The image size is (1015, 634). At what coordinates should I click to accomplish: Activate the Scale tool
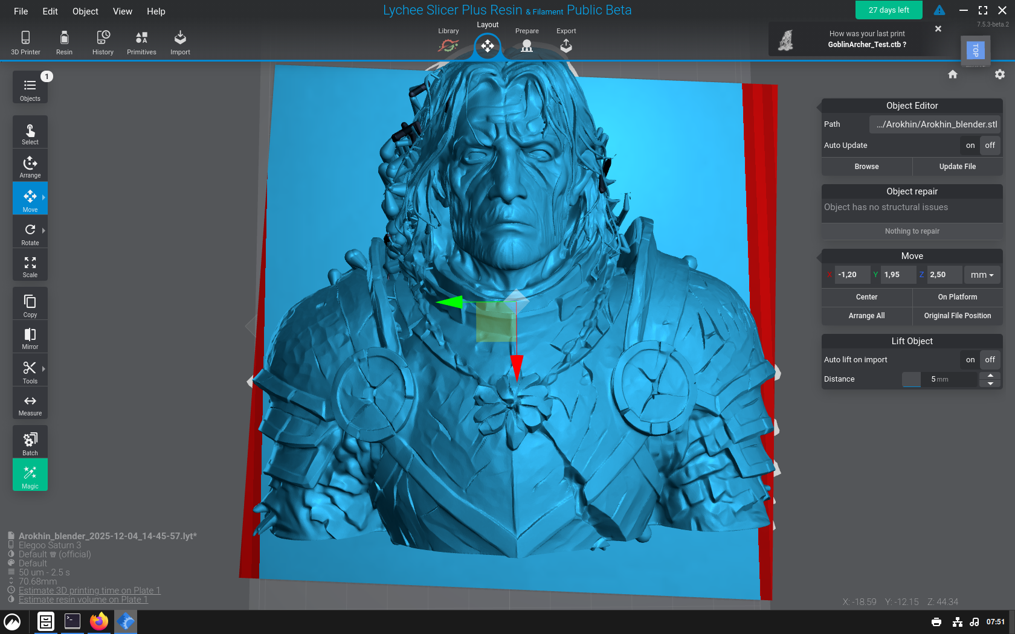coord(30,266)
